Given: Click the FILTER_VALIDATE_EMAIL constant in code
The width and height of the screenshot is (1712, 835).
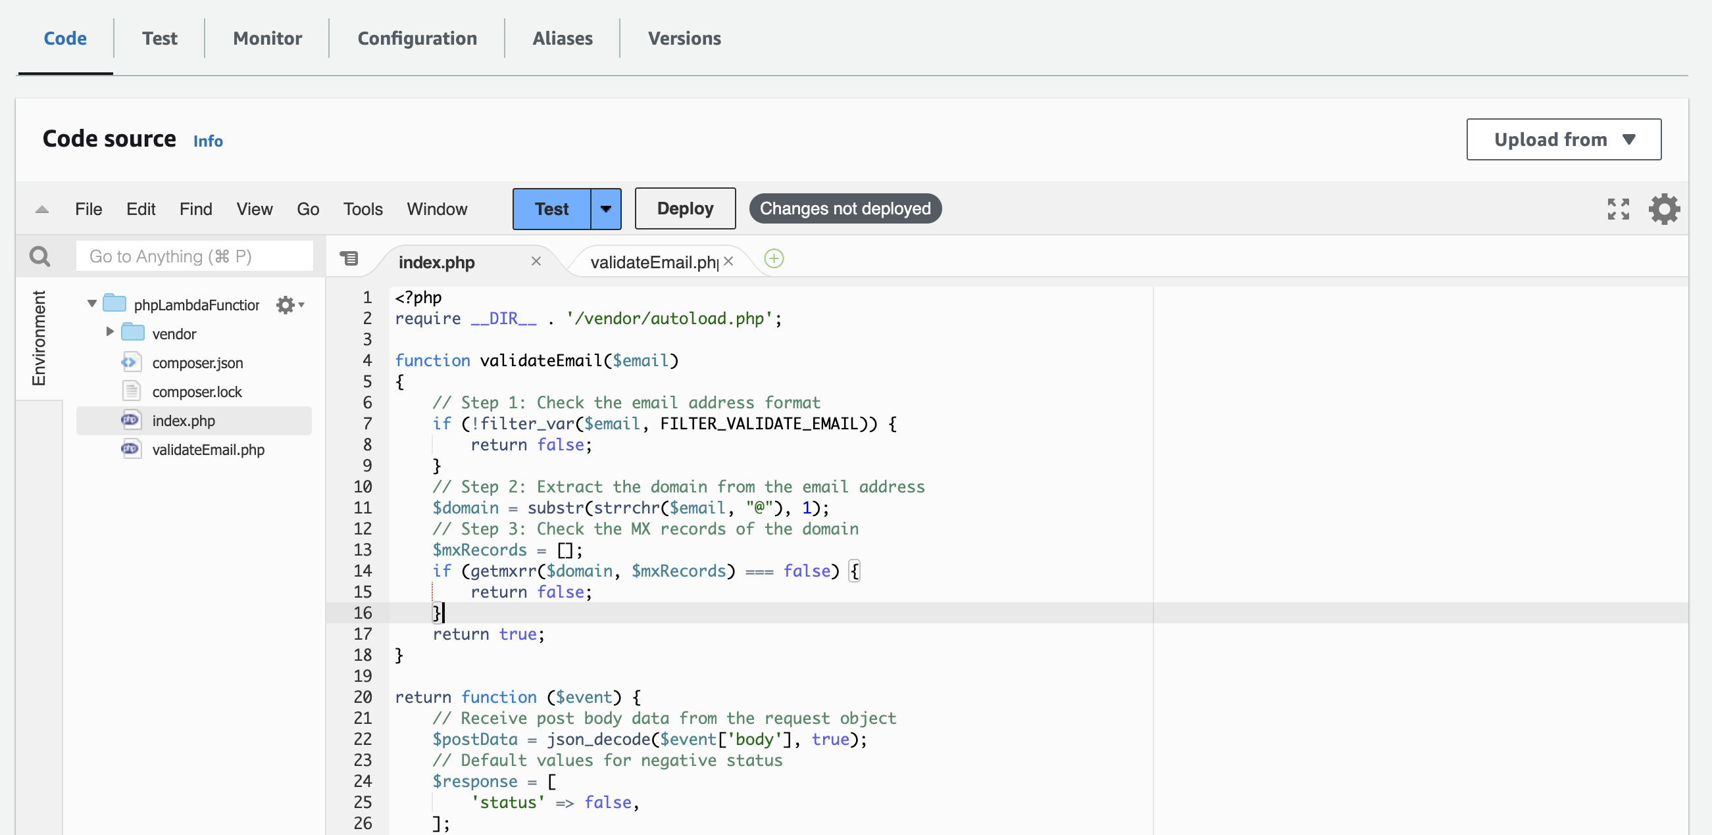Looking at the screenshot, I should pyautogui.click(x=759, y=424).
